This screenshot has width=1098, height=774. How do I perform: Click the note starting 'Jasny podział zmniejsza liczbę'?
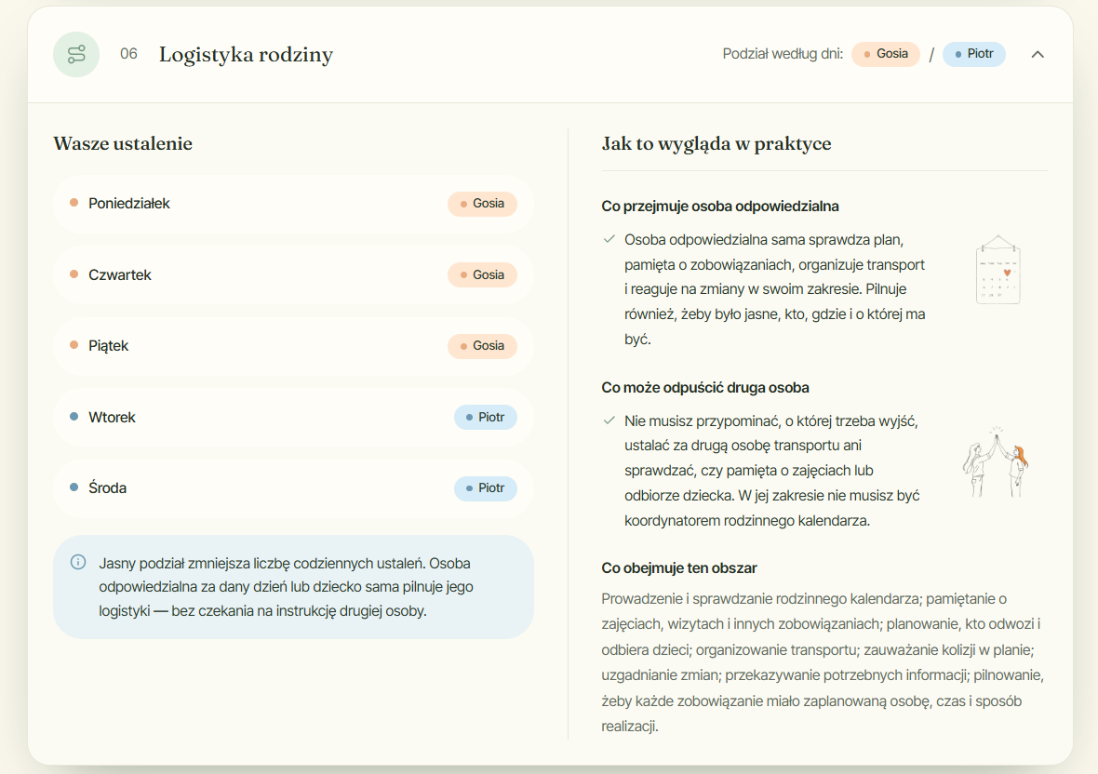click(x=293, y=587)
